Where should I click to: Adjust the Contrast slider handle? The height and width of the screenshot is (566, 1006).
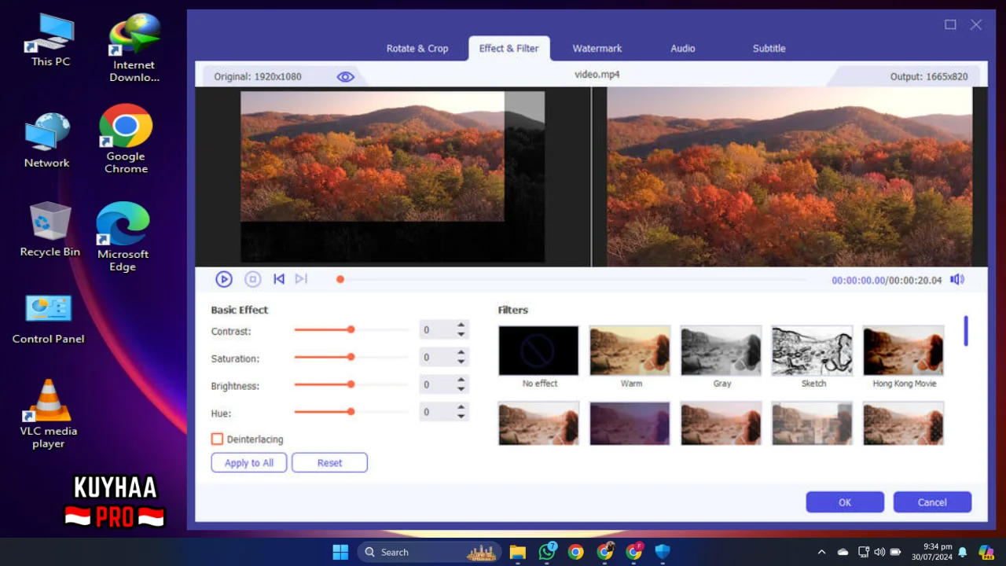351,330
